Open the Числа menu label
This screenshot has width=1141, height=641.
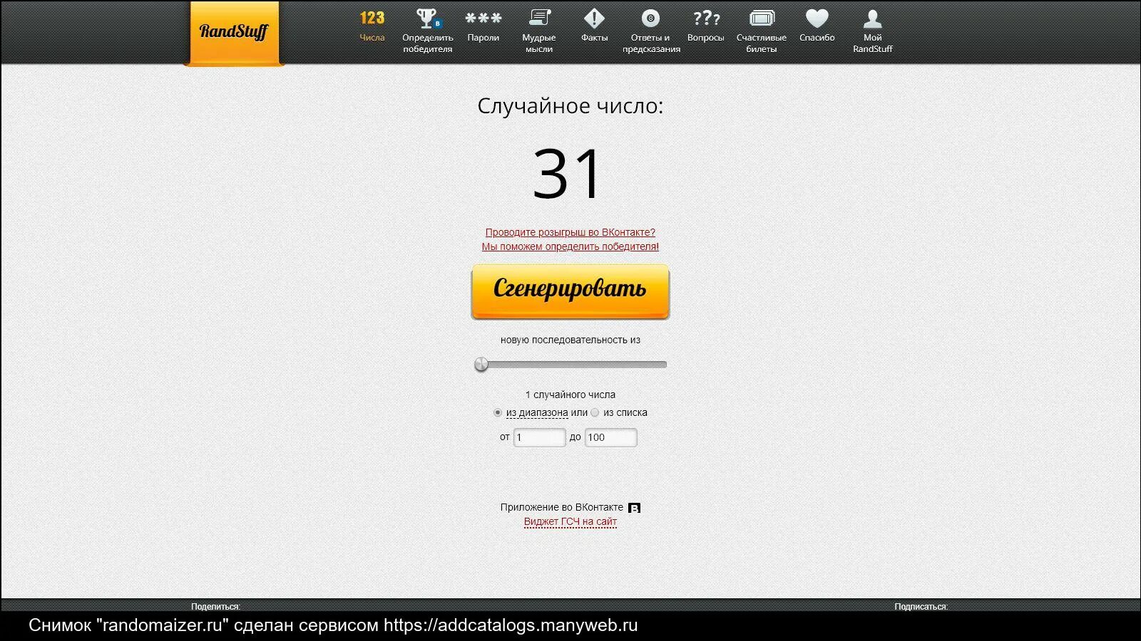(372, 38)
